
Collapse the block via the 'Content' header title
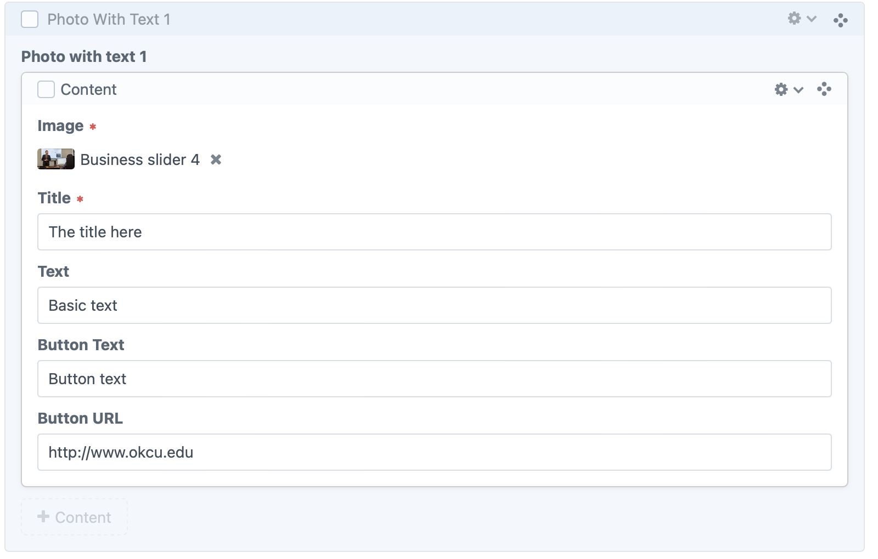click(x=88, y=89)
